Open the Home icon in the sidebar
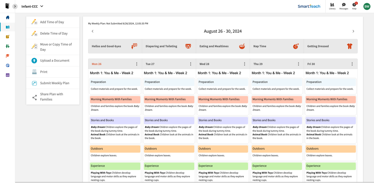 coord(8,17)
